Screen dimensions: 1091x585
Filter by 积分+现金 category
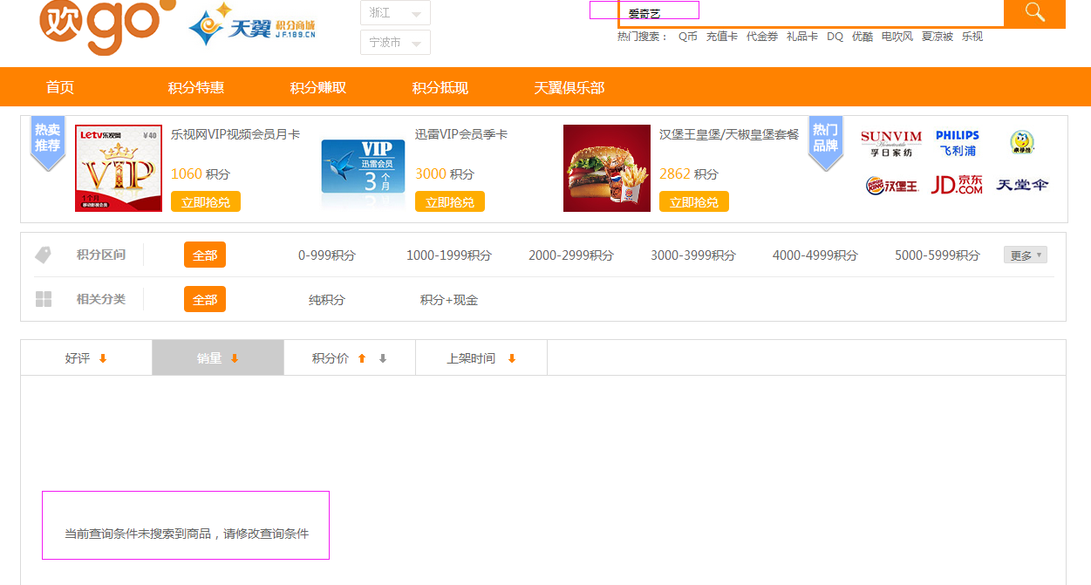[x=449, y=300]
